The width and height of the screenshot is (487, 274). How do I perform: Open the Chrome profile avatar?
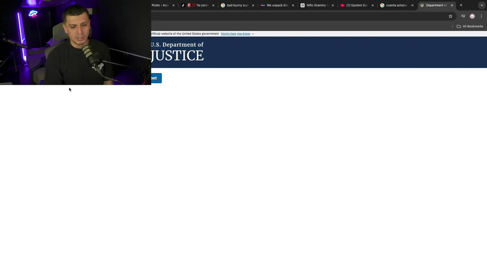click(472, 16)
